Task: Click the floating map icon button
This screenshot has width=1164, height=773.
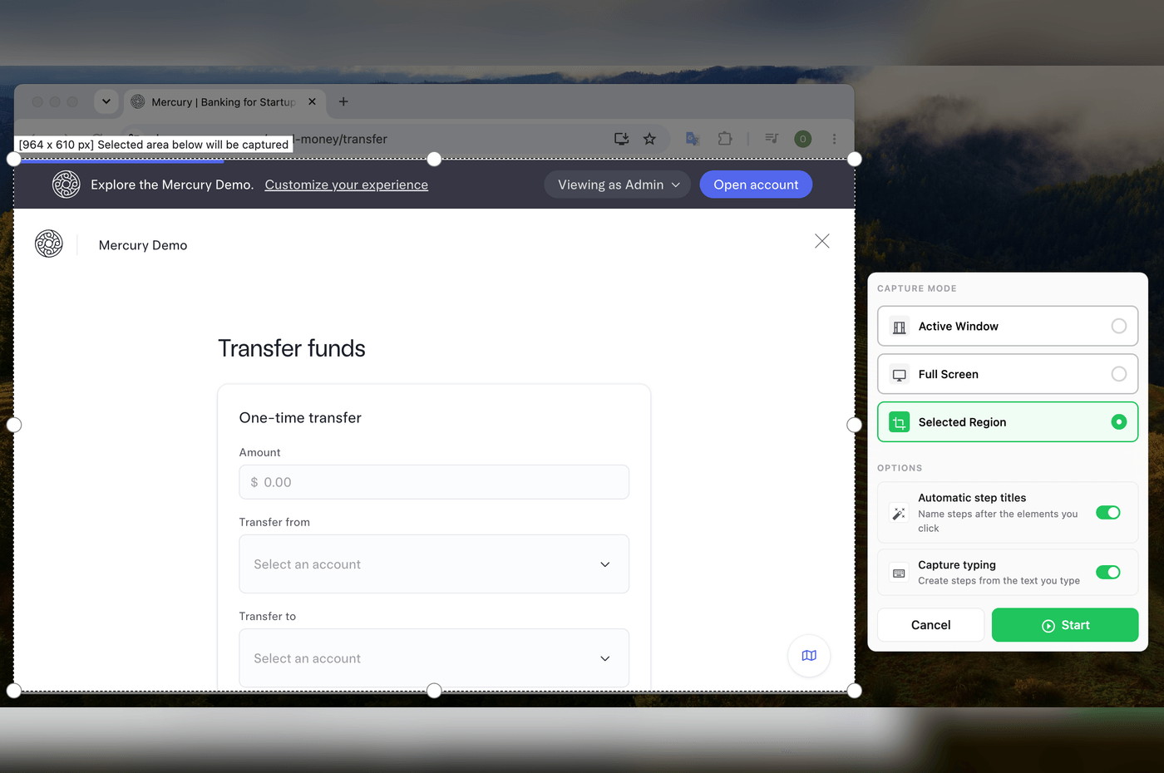Action: point(809,656)
